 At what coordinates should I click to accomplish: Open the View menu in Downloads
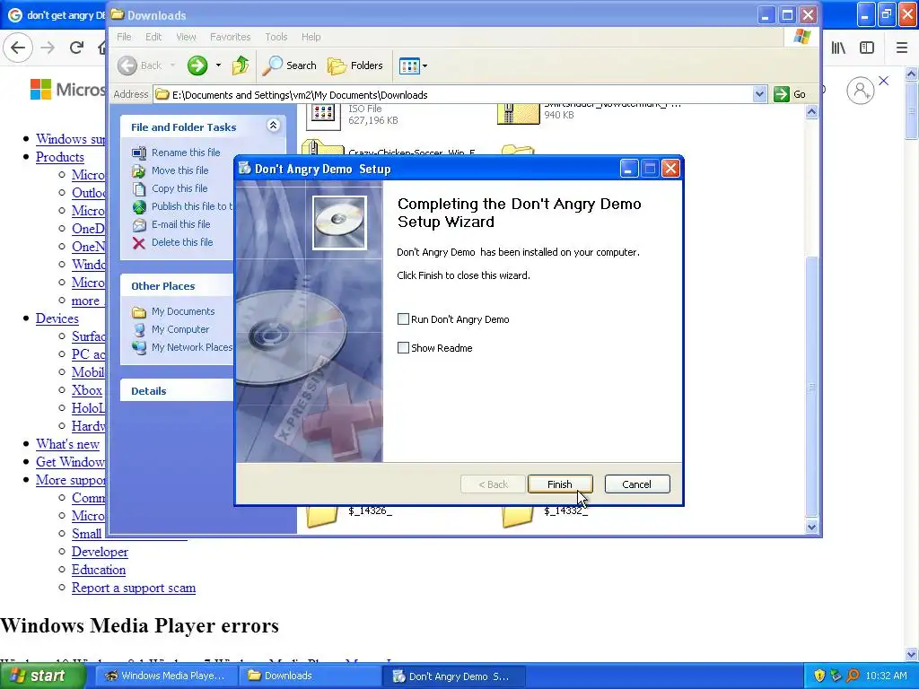[186, 37]
